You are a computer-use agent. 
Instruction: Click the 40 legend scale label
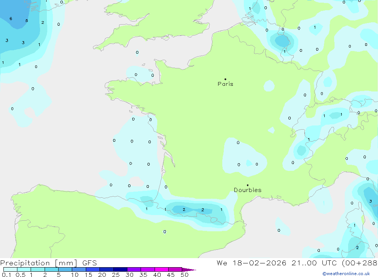pos(157,275)
